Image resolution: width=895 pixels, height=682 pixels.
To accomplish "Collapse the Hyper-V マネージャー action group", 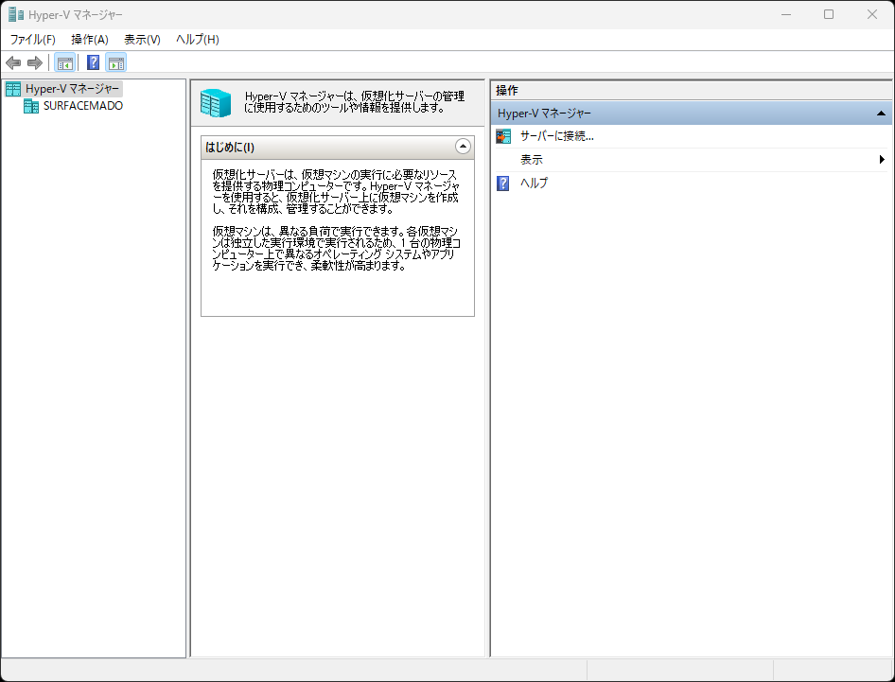I will point(881,113).
